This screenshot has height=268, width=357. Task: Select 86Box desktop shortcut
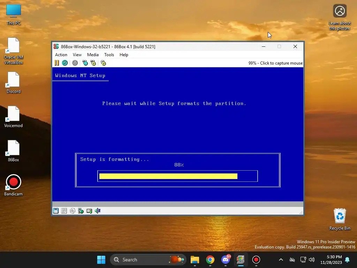[x=14, y=151]
